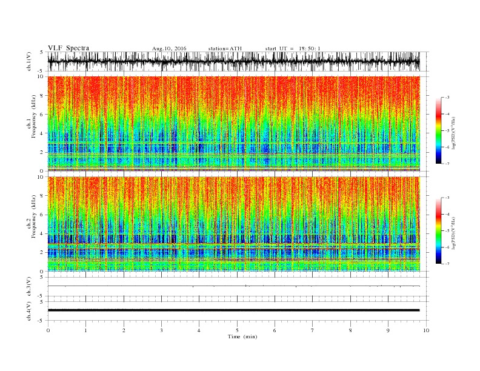Viewport: 480px width, 371px height.
Task: Click the ch.1 color scale bar
Action: (438, 130)
